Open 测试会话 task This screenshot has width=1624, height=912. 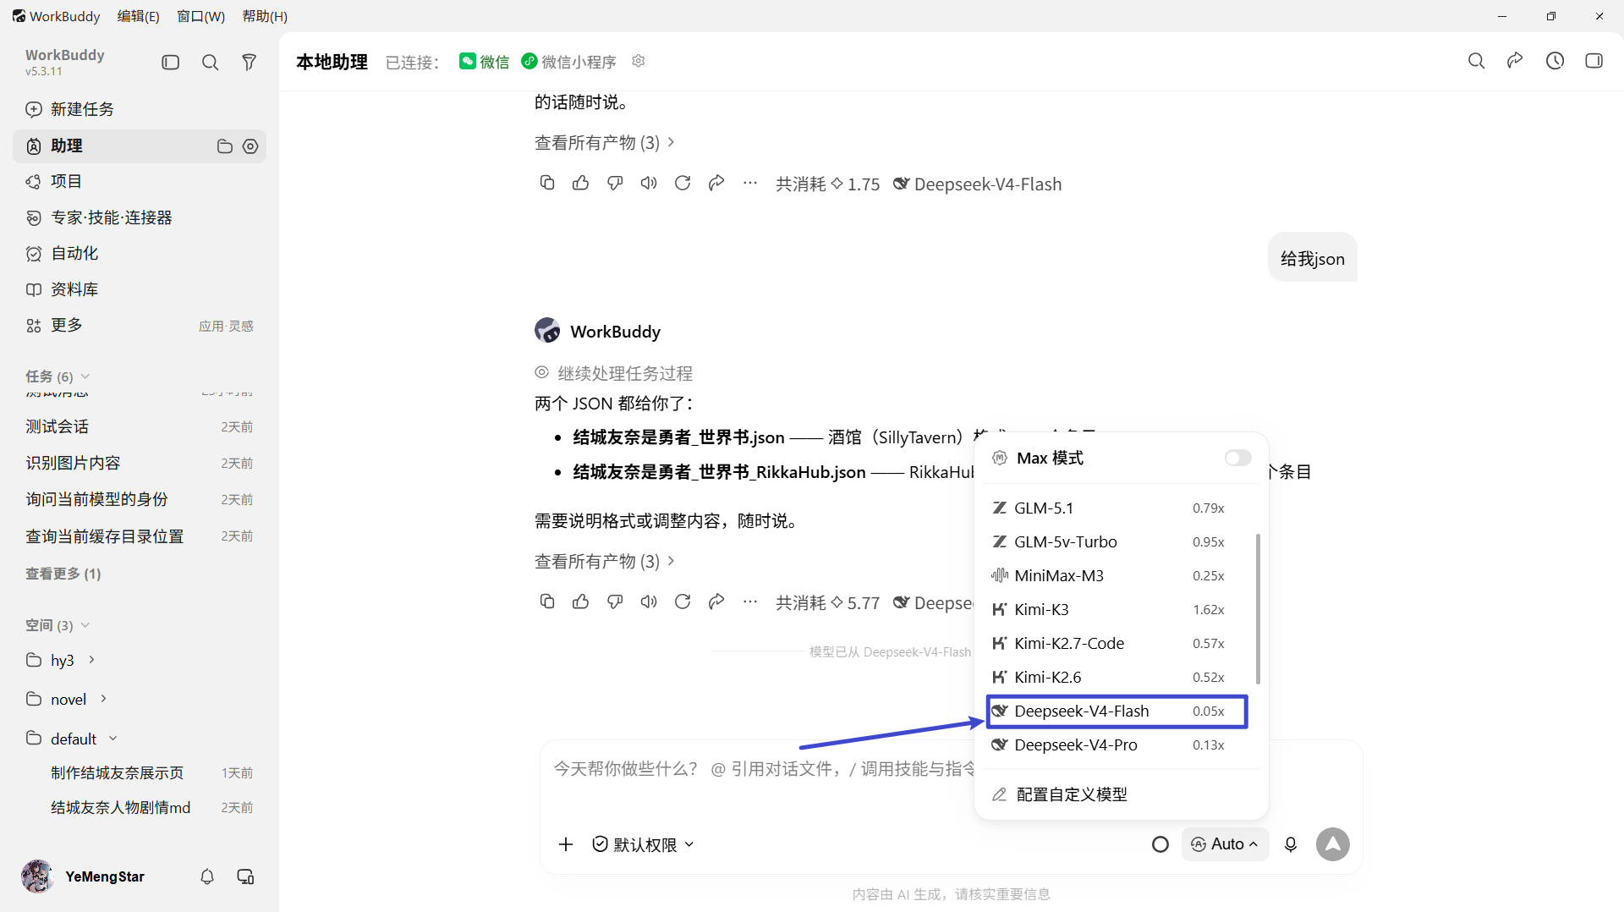coord(140,426)
